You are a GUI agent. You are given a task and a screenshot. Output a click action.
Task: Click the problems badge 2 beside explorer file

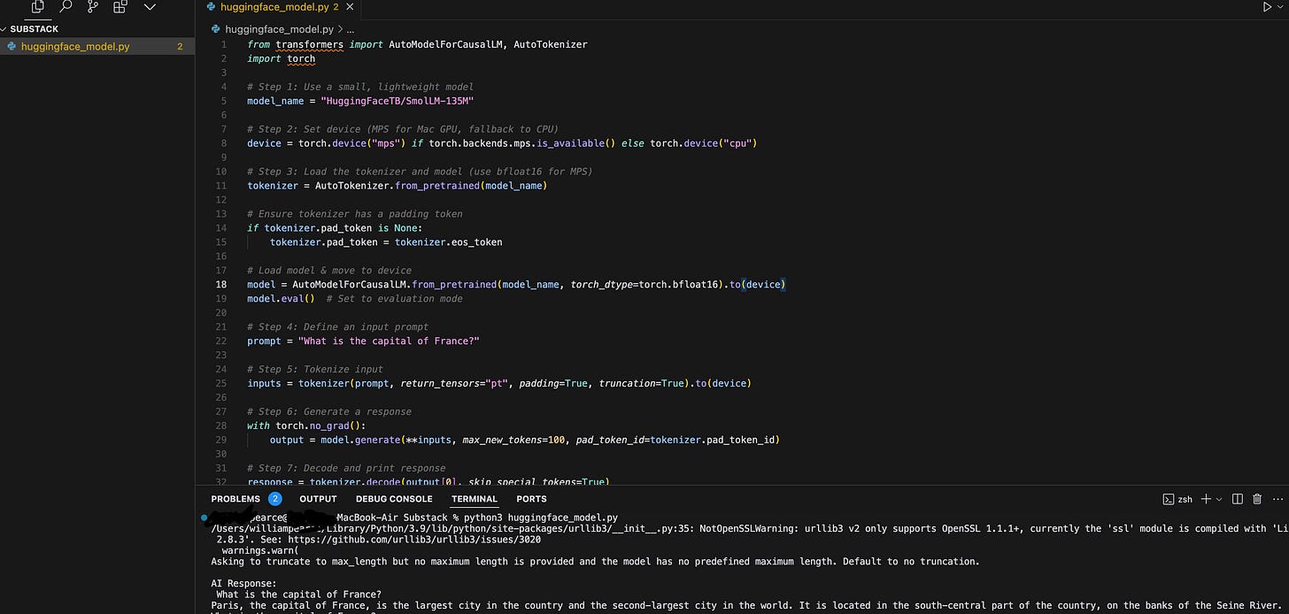tap(180, 47)
